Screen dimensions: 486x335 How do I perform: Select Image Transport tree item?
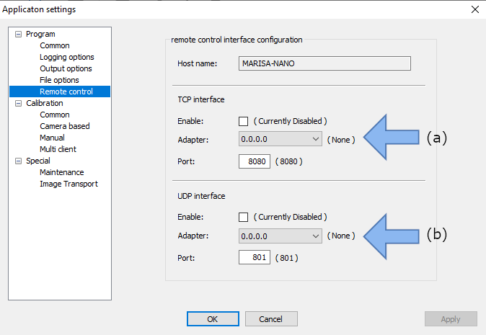point(69,184)
